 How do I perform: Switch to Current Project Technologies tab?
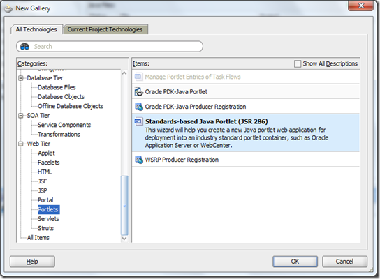(x=105, y=29)
